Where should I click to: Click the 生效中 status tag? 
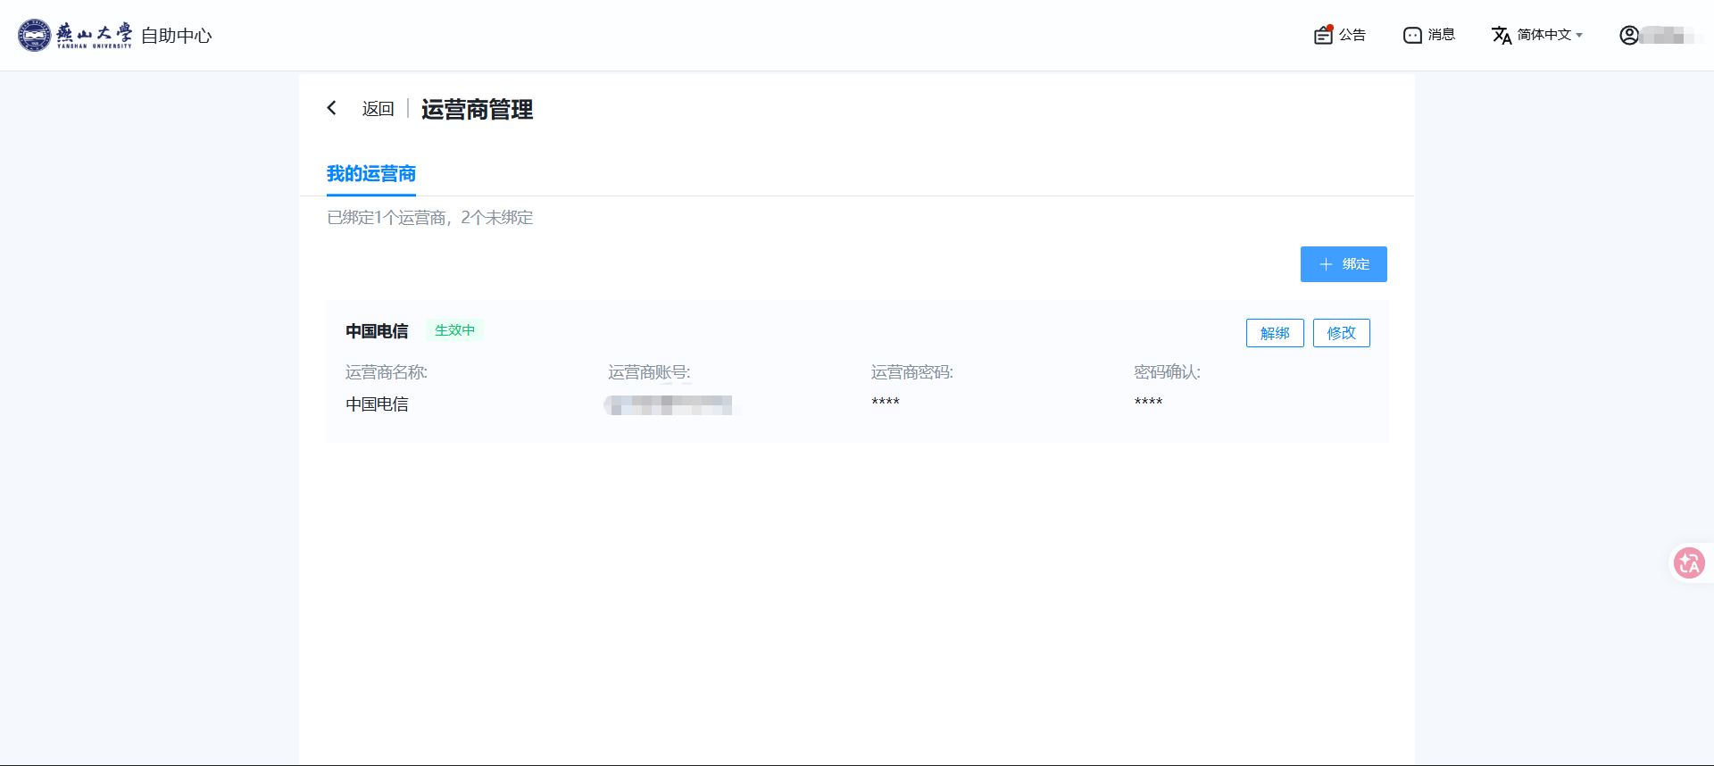coord(454,330)
